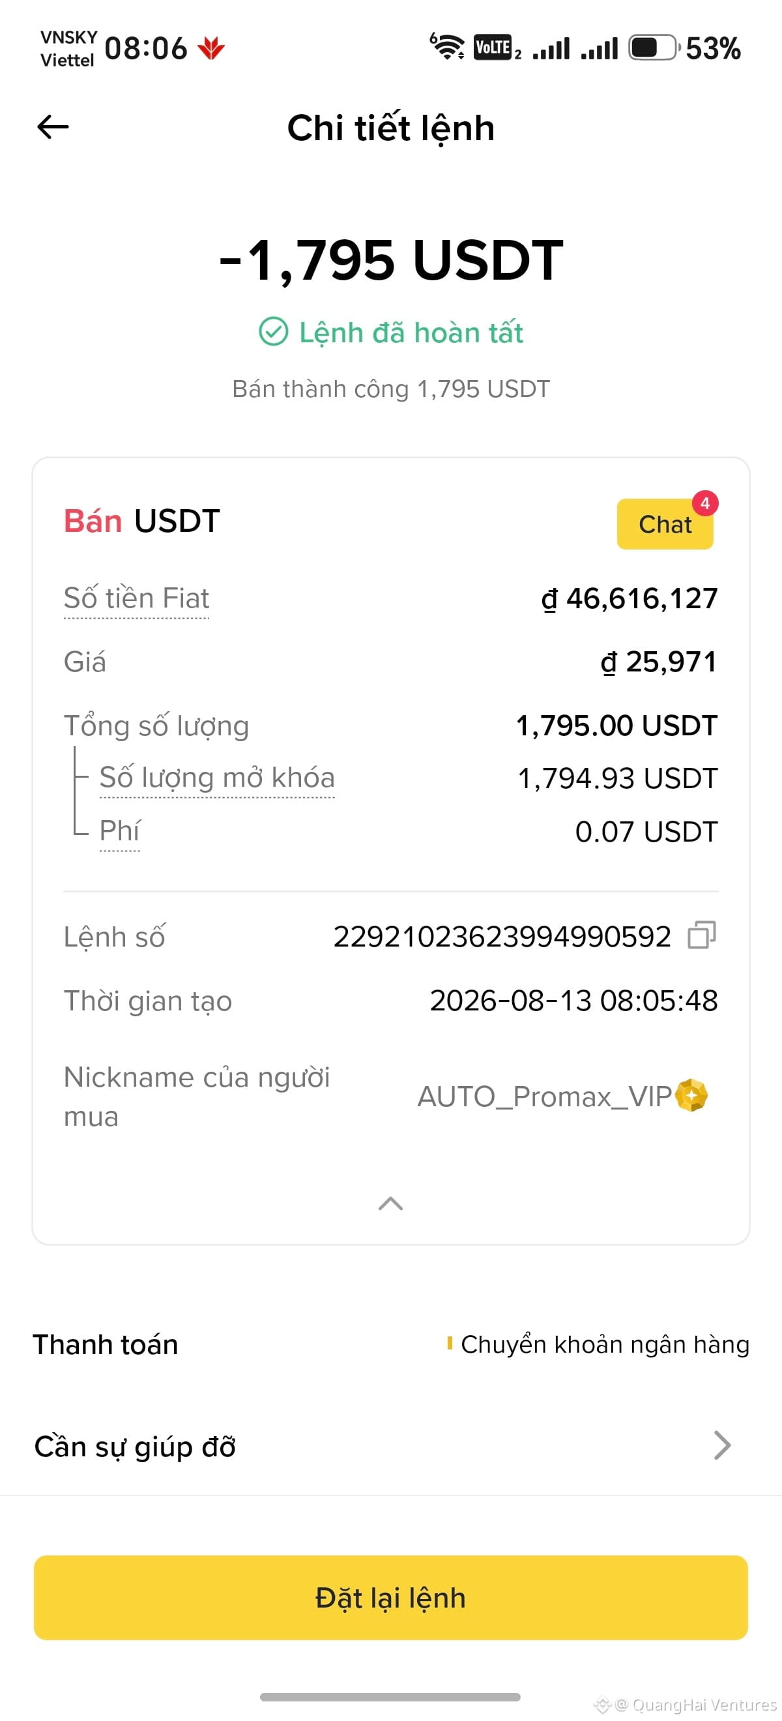Image resolution: width=782 pixels, height=1721 pixels.
Task: Tap the VoLTE status icon
Action: click(x=493, y=48)
